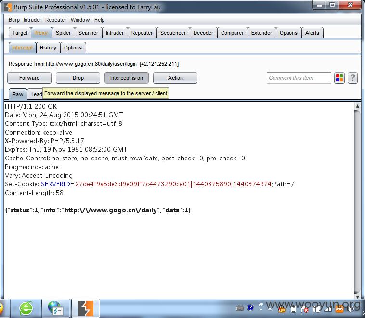Open the Proxy Options sub-tab

tap(73, 48)
